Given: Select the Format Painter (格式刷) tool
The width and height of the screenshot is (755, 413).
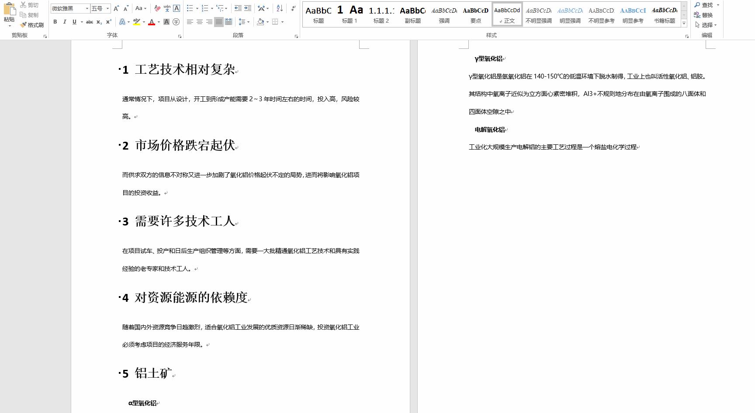Looking at the screenshot, I should tap(31, 25).
